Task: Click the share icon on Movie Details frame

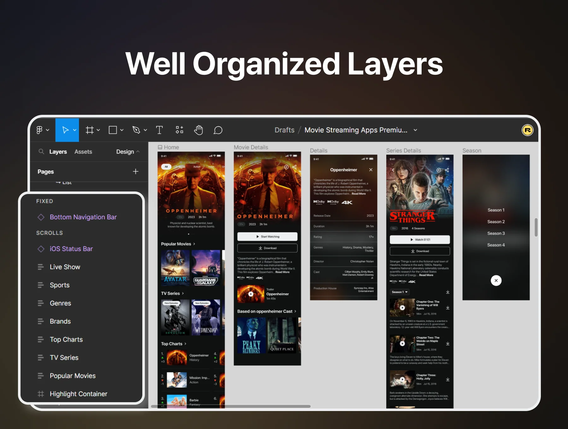Action: [x=294, y=167]
